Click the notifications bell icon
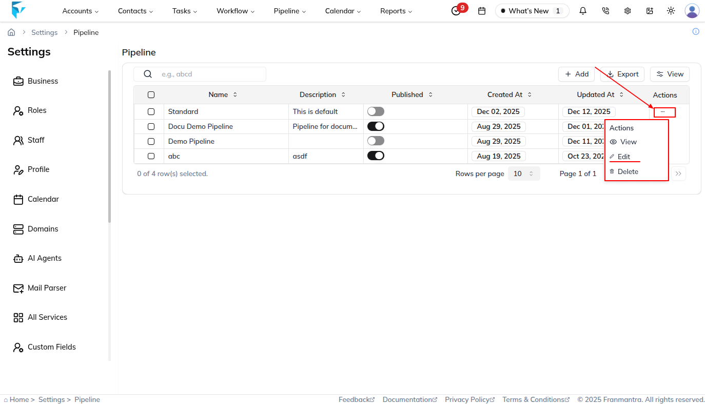This screenshot has height=404, width=705. point(583,11)
